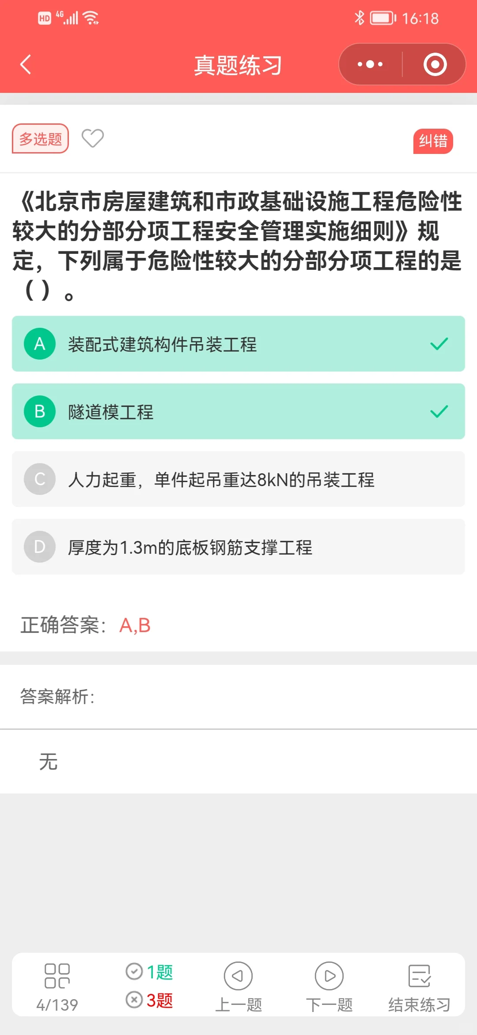The width and height of the screenshot is (477, 1035).
Task: Tap the 答案解析 section header
Action: click(57, 697)
